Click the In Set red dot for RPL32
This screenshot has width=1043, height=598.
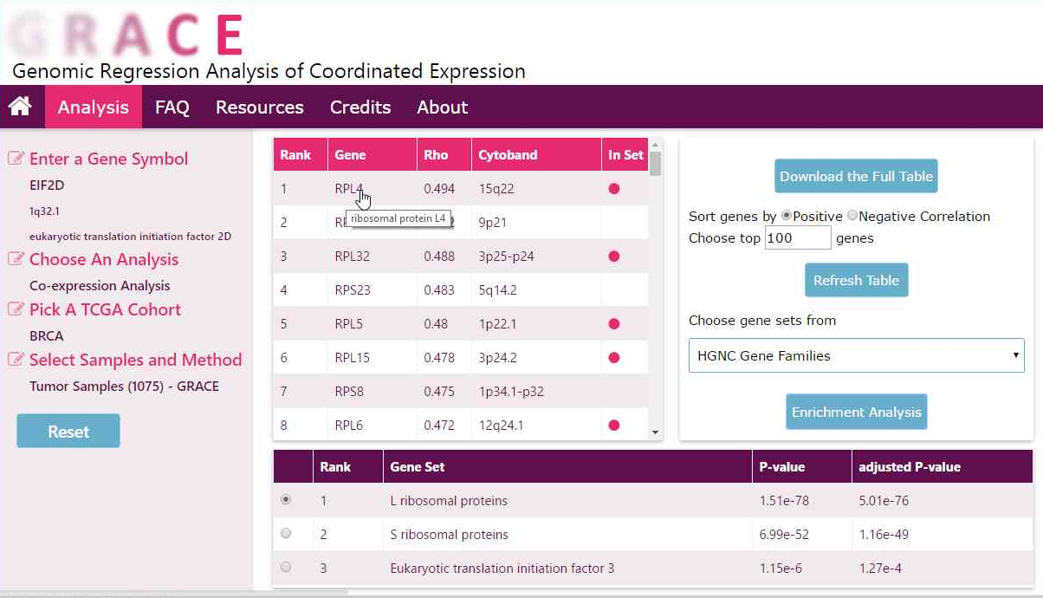pyautogui.click(x=614, y=256)
